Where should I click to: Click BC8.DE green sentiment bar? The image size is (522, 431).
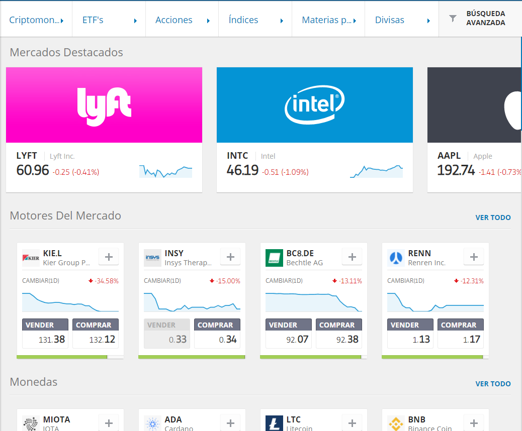click(x=311, y=357)
